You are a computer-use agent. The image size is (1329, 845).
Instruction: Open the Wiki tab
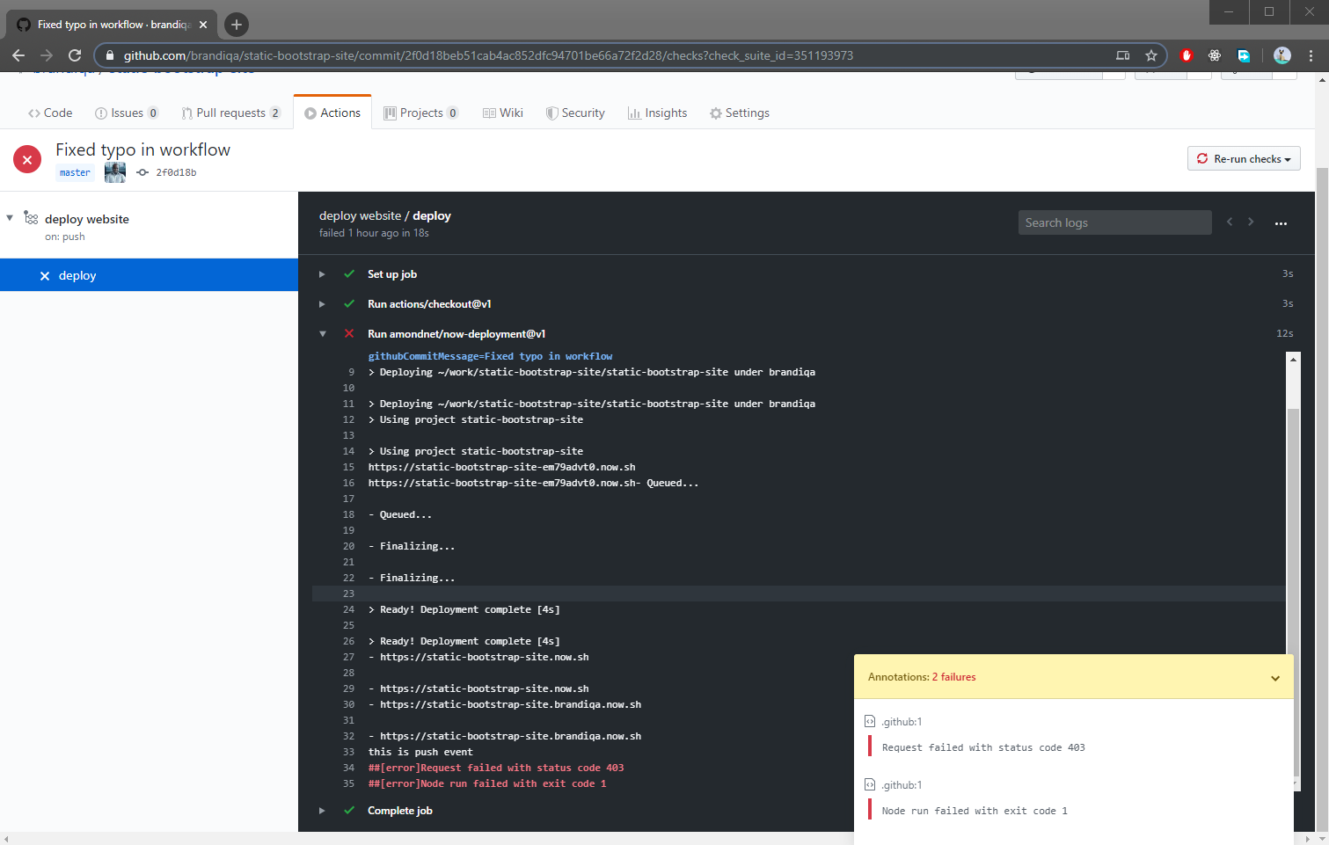coord(503,113)
